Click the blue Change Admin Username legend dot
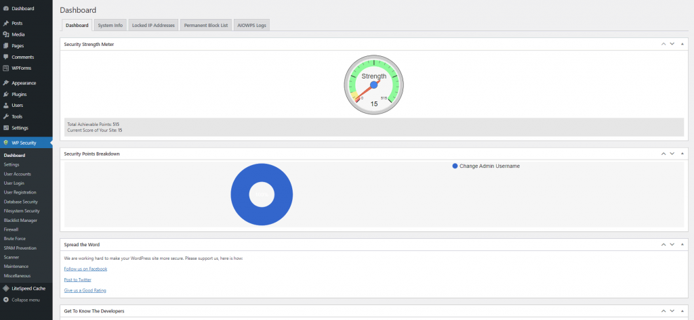 [x=455, y=166]
